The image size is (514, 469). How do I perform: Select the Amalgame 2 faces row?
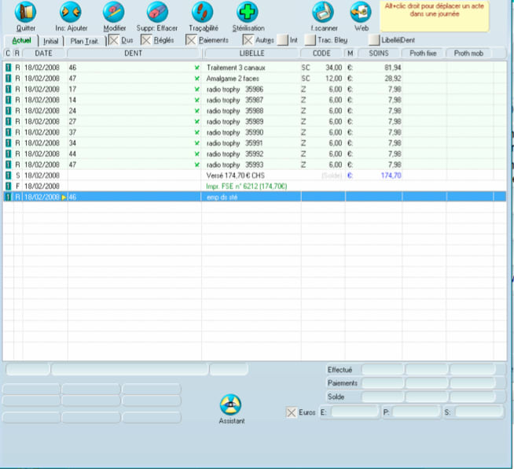pos(233,79)
